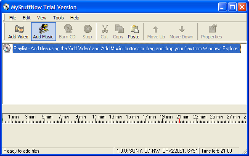The width and height of the screenshot is (249, 156).
Task: Click the Copy toolbar icon
Action: [x=119, y=29]
